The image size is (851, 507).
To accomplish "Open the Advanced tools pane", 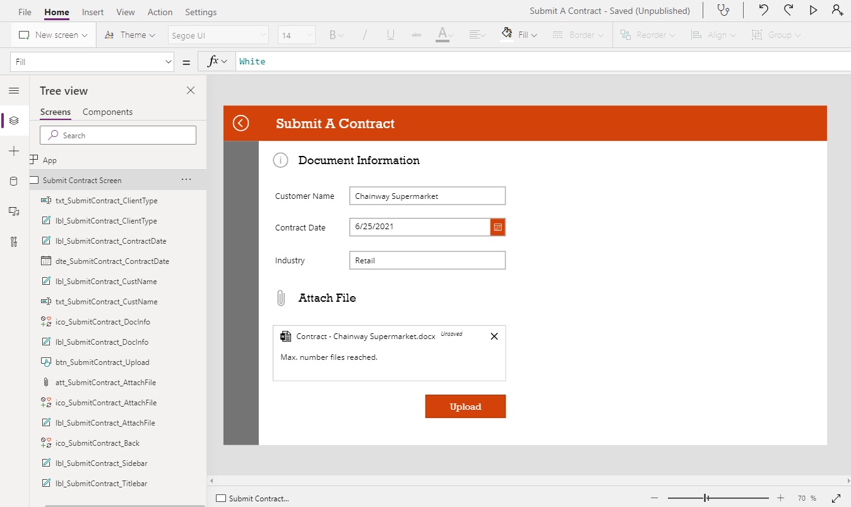I will click(x=14, y=242).
